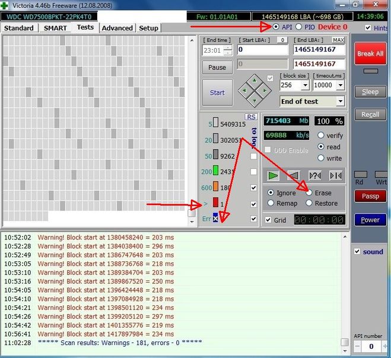Click the up arrow on navigation diamond

click(255, 80)
